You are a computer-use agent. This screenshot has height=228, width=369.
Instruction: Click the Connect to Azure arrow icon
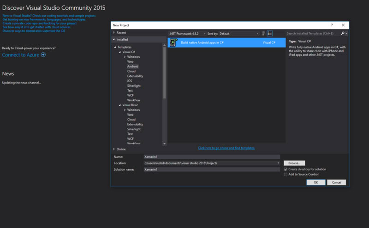click(43, 55)
